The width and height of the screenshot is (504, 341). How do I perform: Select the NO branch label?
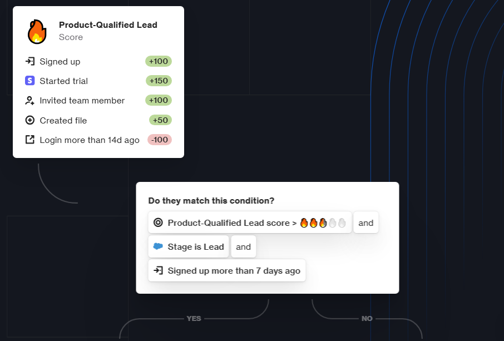coord(367,319)
